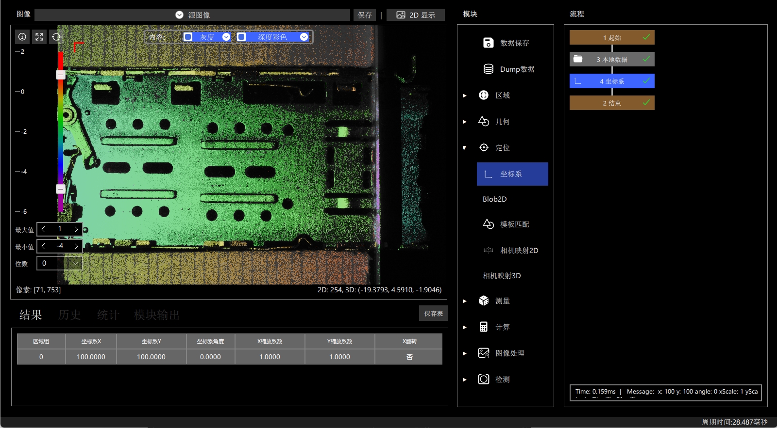Open the 数据保存 module
Viewport: 777px width, 428px height.
coord(506,43)
